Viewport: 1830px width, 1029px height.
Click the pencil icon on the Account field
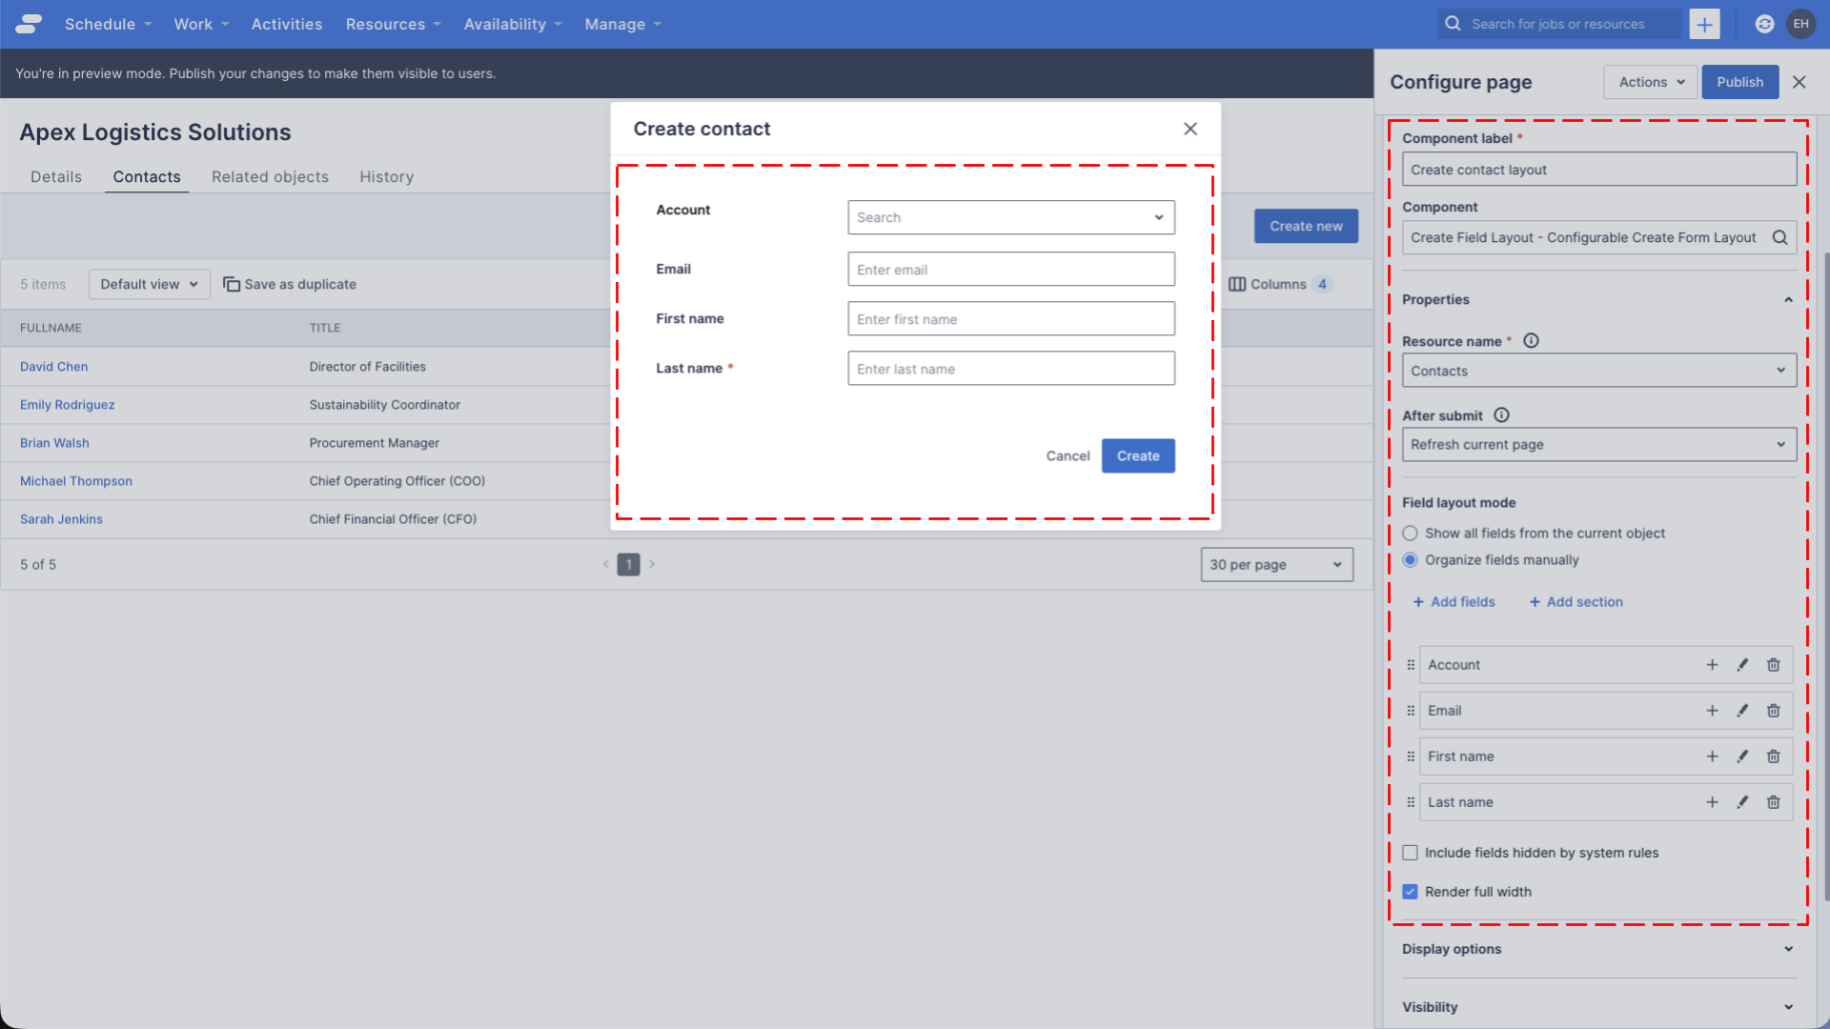(x=1742, y=664)
